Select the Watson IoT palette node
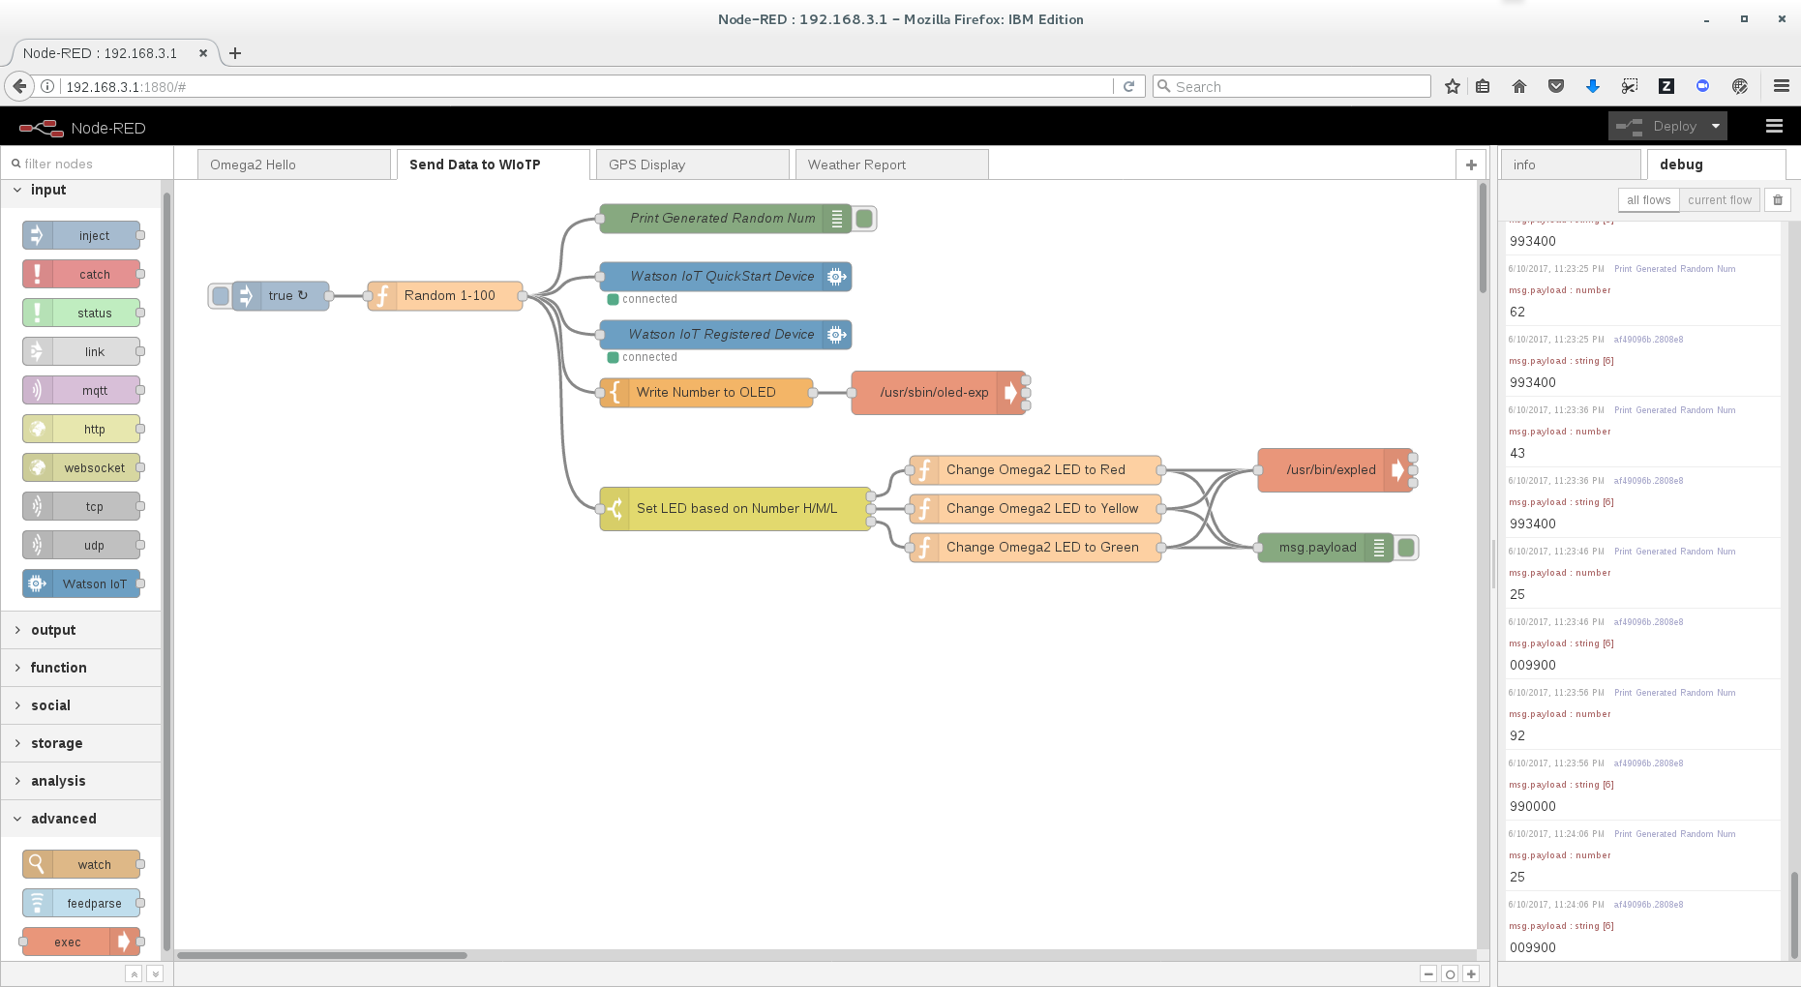The width and height of the screenshot is (1801, 987). pyautogui.click(x=81, y=583)
